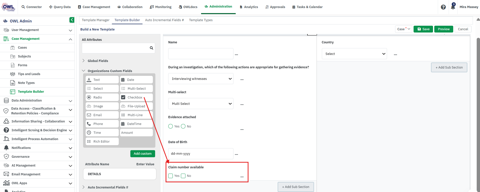480x192 pixels.
Task: Open the ellipsis menu beside Date of Birth
Action: (236, 154)
